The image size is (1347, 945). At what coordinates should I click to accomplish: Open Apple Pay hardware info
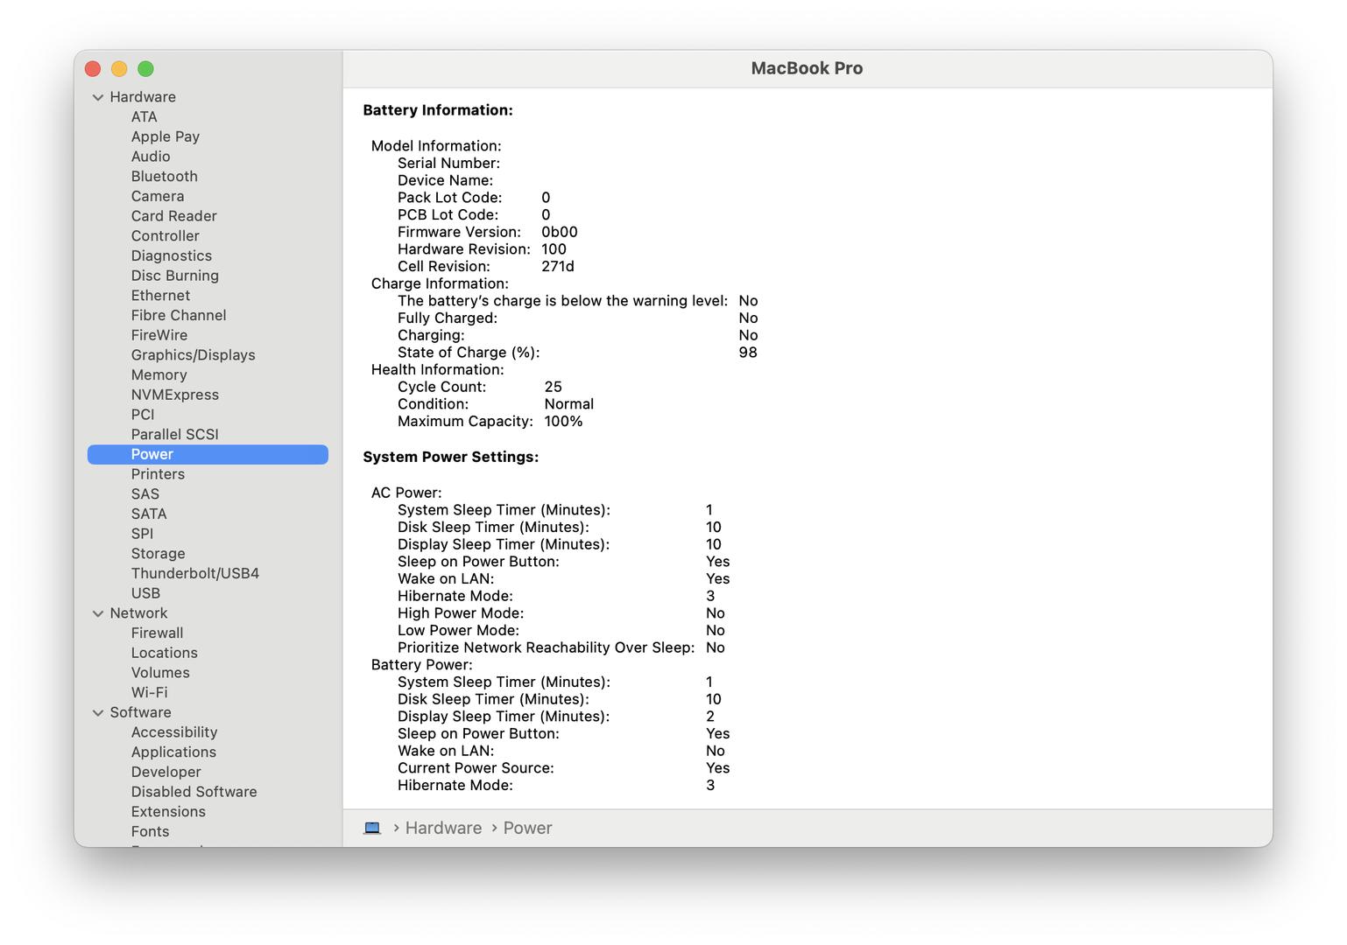coord(166,136)
